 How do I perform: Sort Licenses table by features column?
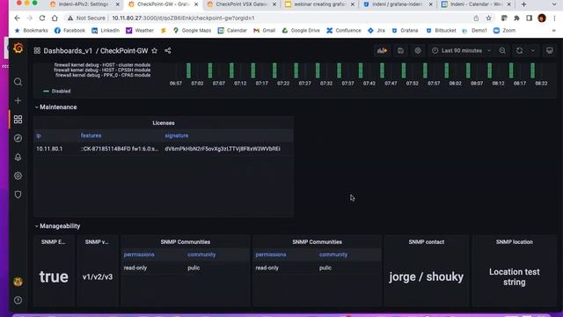coord(91,136)
